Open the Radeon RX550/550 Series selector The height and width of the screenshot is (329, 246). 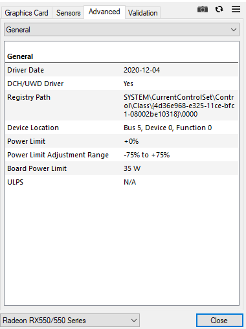click(x=70, y=321)
